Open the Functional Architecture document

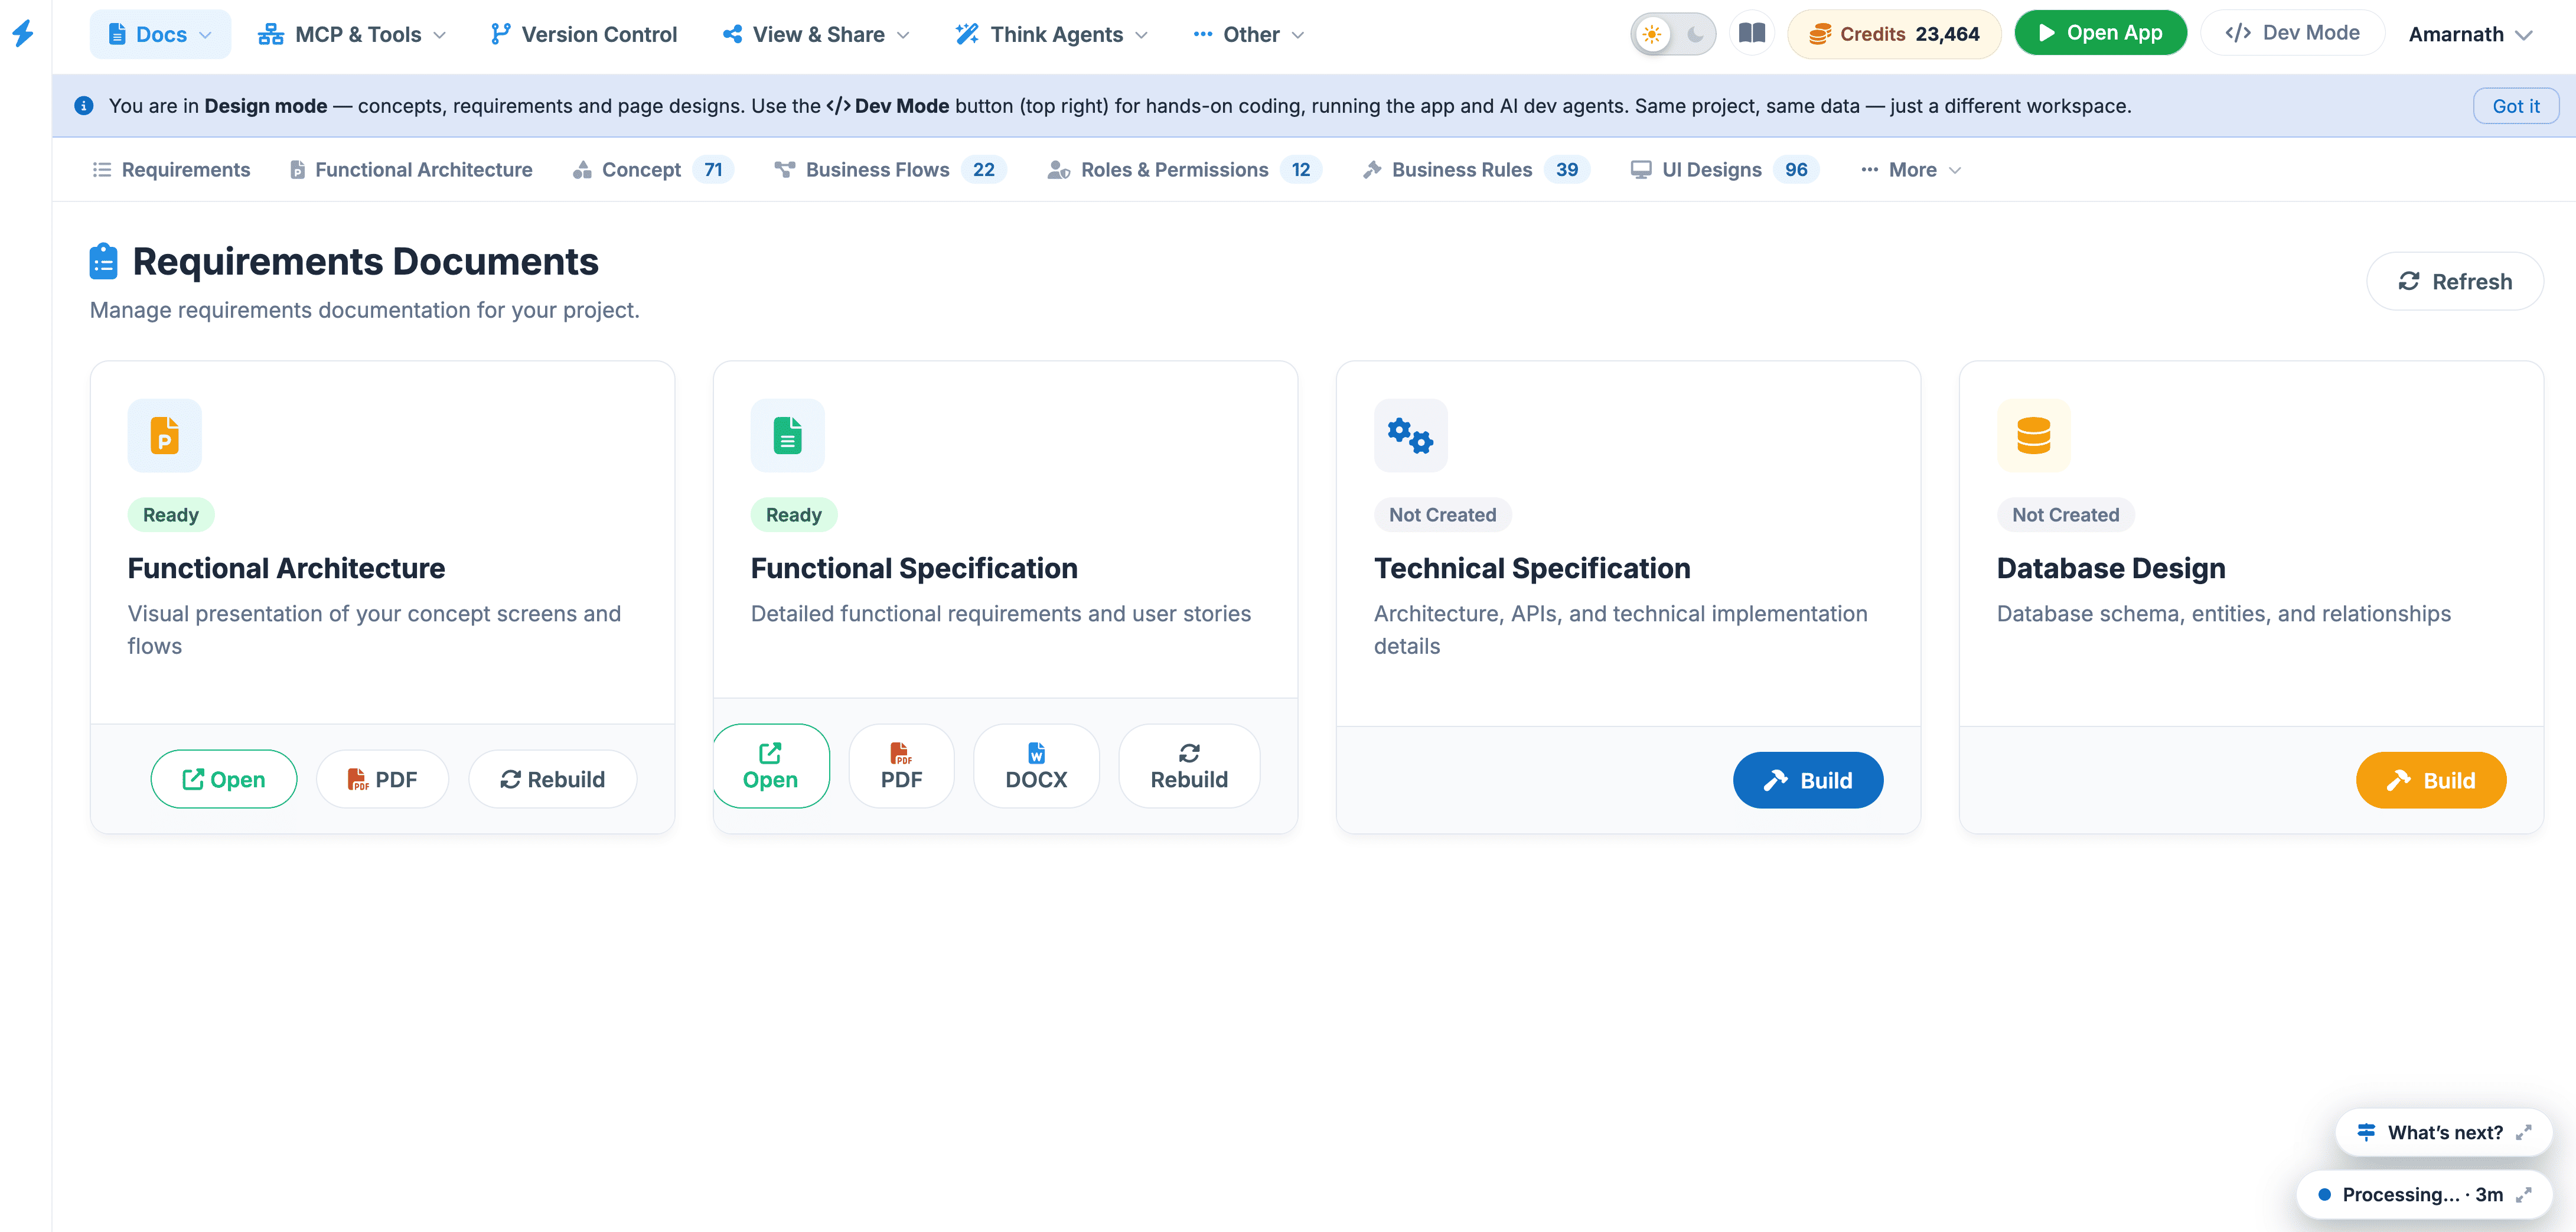224,779
